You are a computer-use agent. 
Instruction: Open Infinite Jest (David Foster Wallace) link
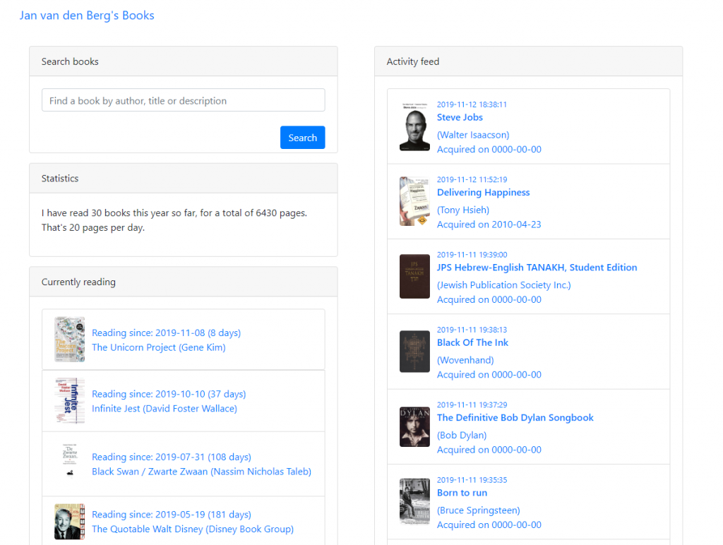[x=165, y=409]
